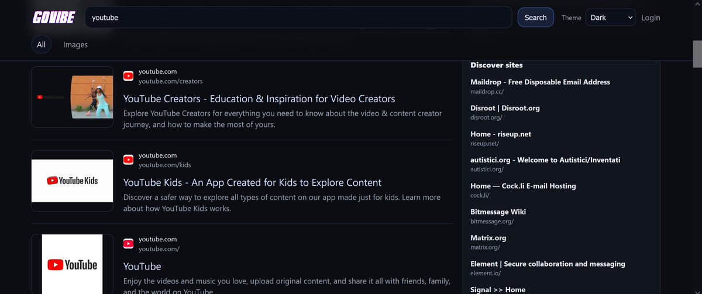
Task: Click the bitmessage.org/ URL text
Action: pos(492,222)
